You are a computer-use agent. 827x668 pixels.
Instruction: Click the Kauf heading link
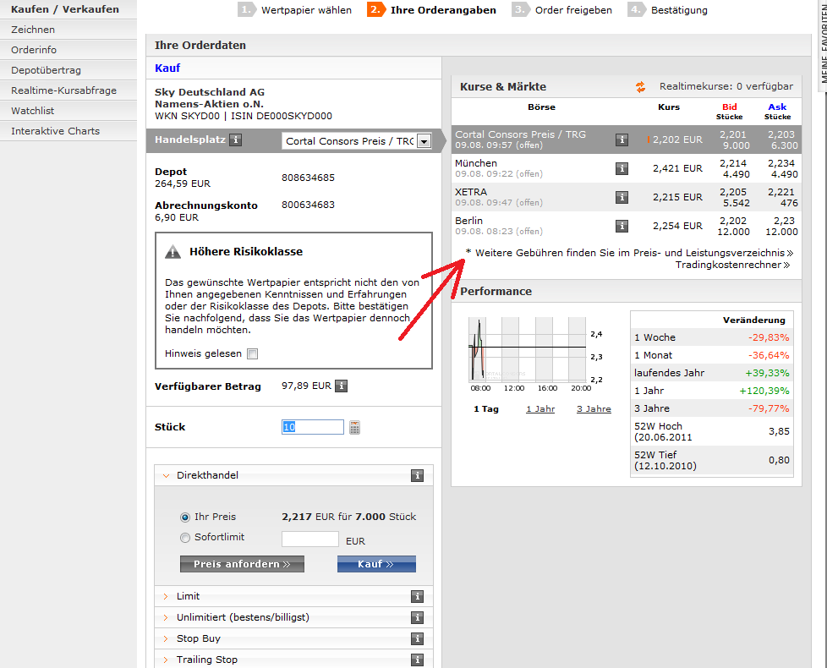point(167,68)
